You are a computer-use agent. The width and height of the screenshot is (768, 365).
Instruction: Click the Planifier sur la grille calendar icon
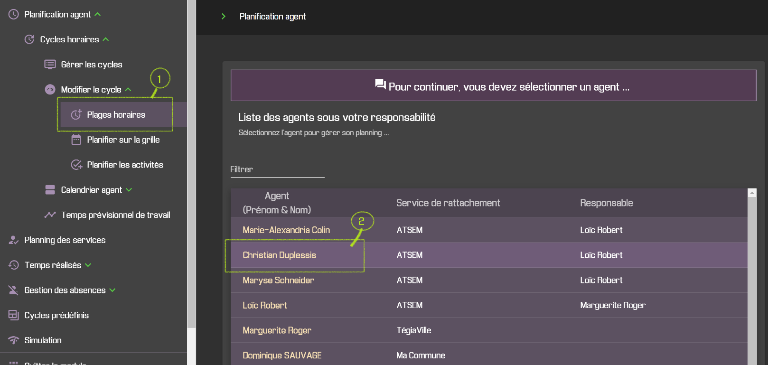click(x=76, y=140)
